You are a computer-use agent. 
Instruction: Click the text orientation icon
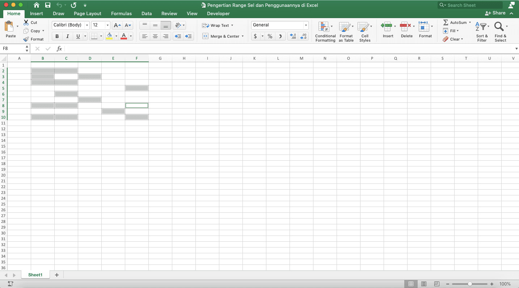[x=178, y=25]
